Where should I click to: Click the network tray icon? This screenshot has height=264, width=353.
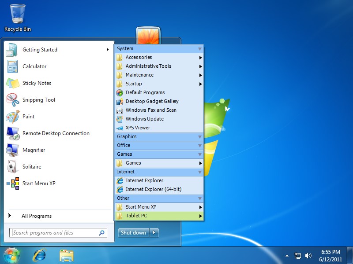297,256
